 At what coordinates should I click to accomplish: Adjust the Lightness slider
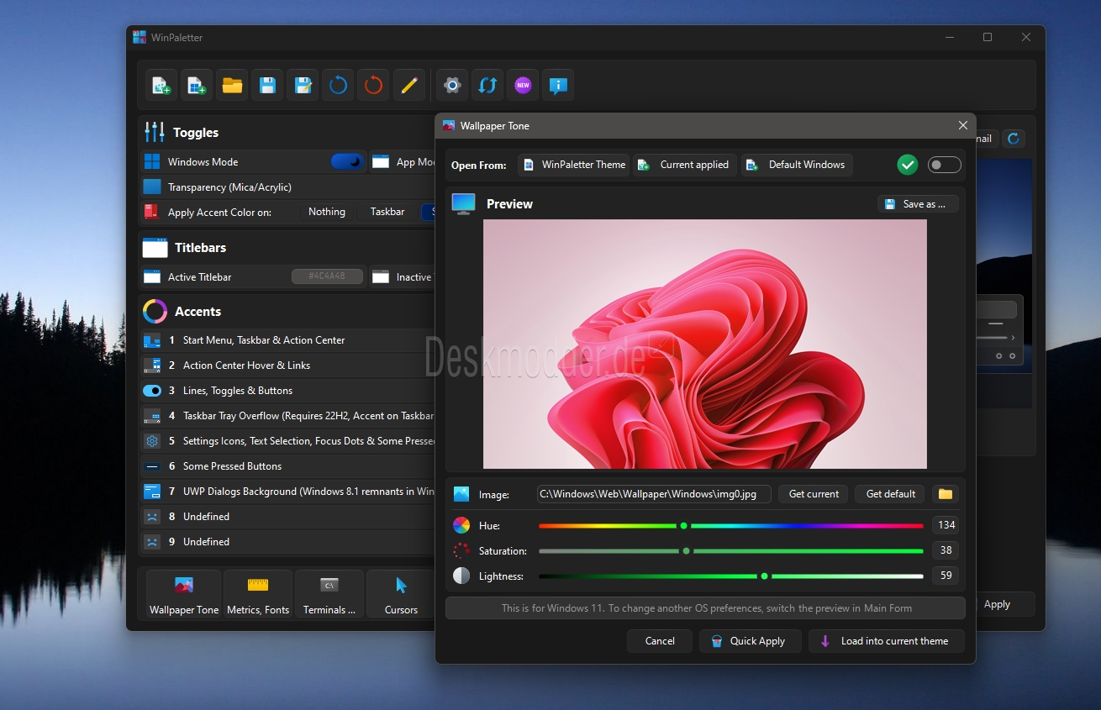coord(731,576)
